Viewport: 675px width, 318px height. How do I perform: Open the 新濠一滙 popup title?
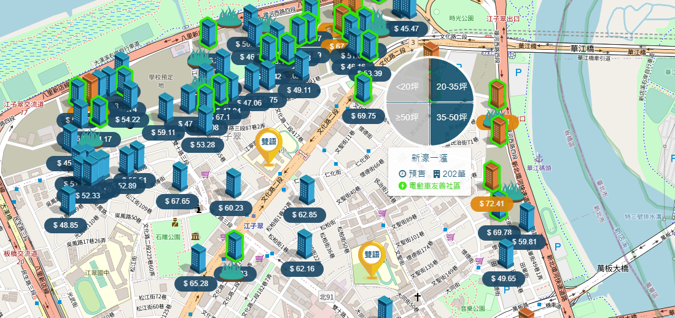tap(429, 158)
